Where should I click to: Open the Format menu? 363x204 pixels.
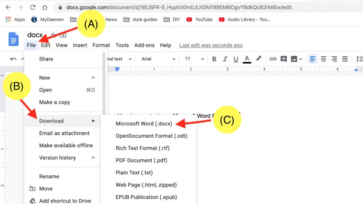(x=101, y=45)
